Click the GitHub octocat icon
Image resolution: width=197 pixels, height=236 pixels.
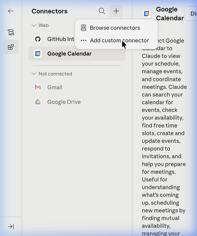click(x=38, y=39)
